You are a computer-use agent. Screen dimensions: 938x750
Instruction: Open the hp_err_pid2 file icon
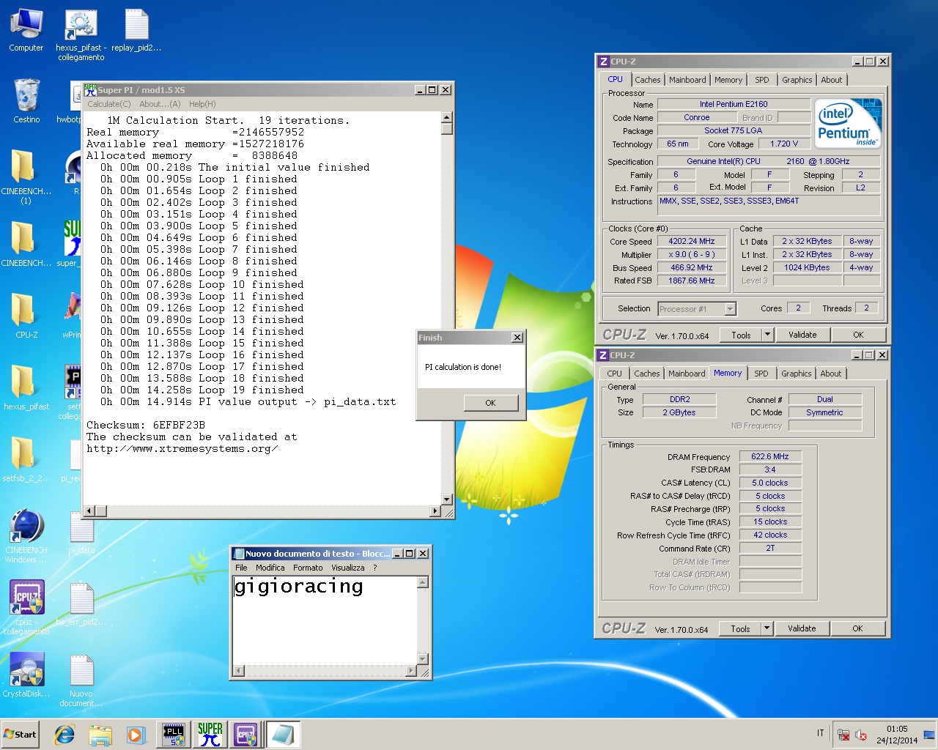coord(81,604)
